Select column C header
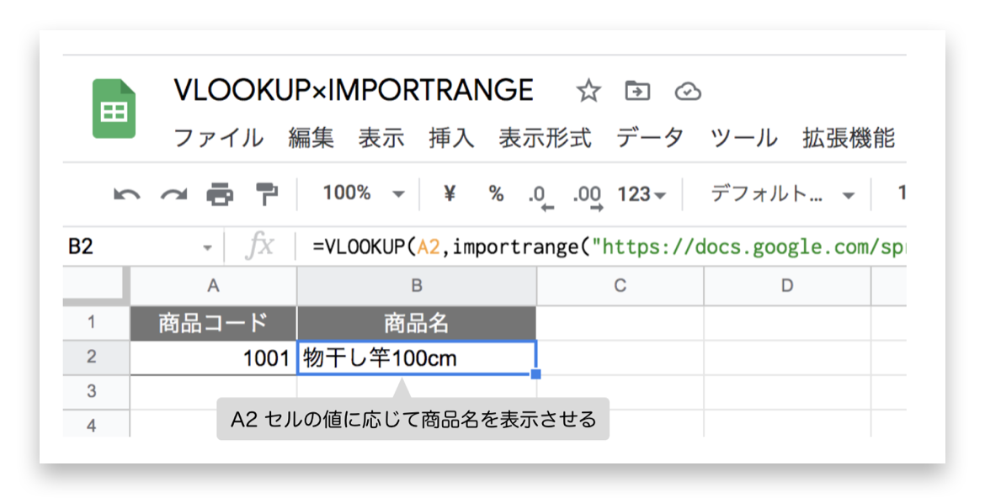This screenshot has width=985, height=503. tap(620, 286)
